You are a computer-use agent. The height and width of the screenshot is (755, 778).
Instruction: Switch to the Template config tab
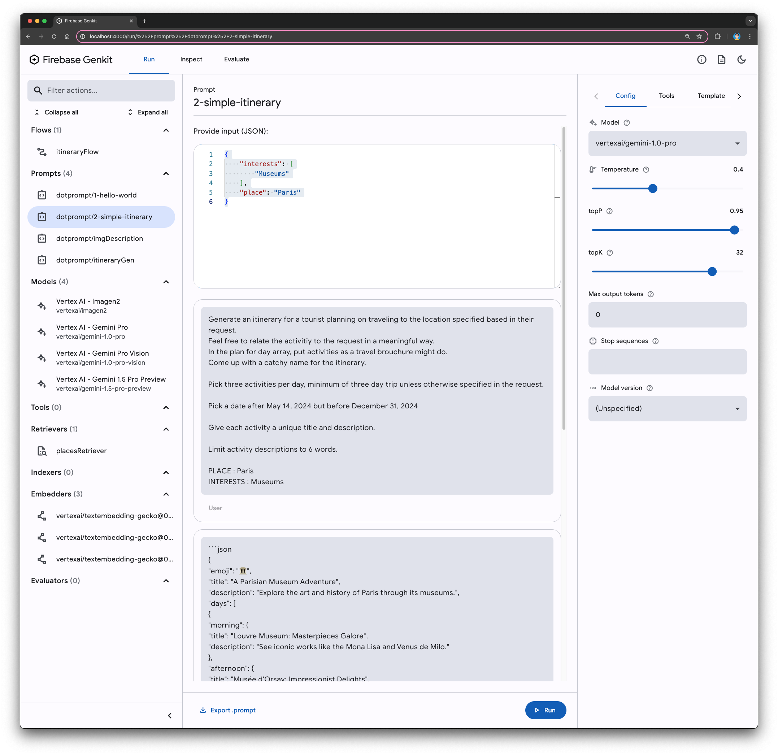(711, 96)
